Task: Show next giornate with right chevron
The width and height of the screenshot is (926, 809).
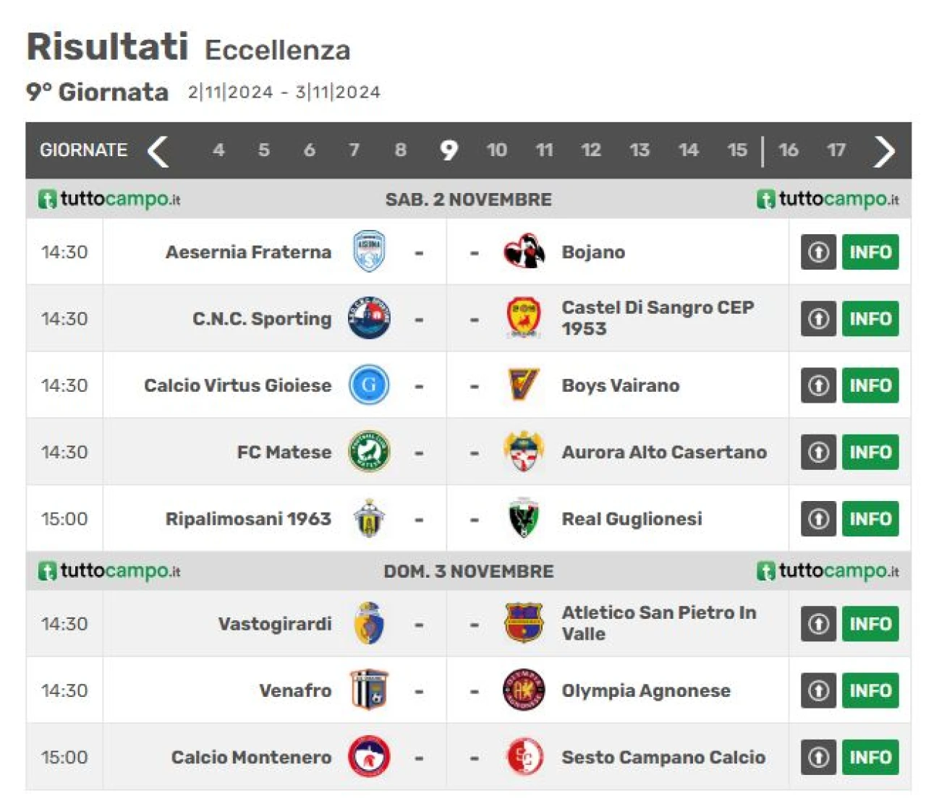Action: tap(884, 150)
